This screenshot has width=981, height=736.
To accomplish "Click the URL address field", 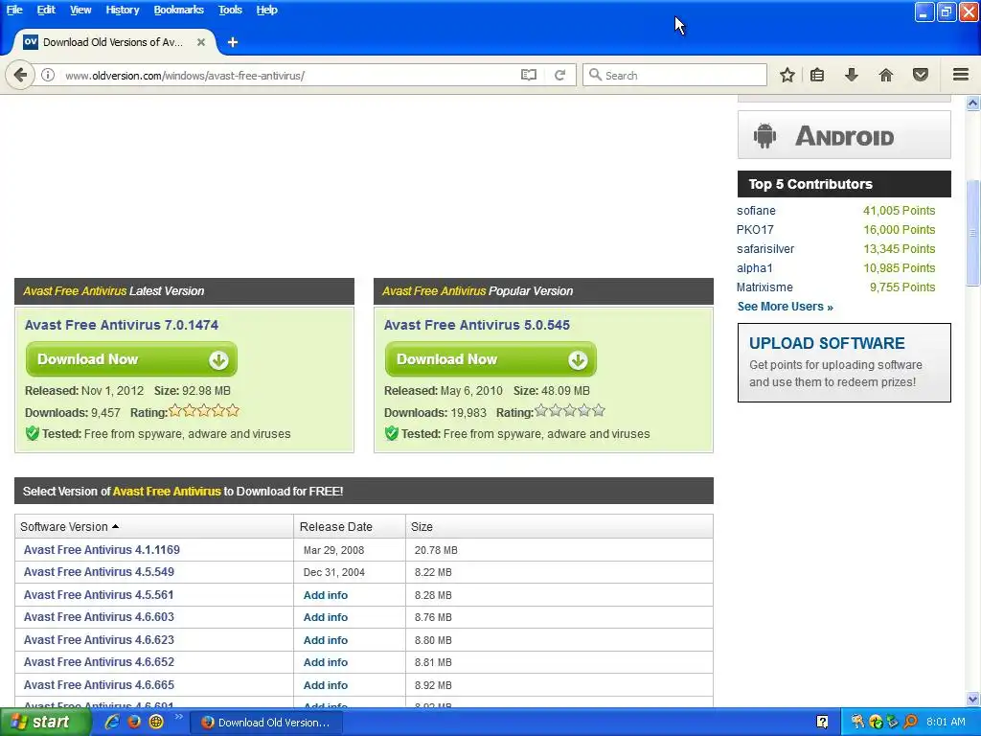I will tap(287, 75).
